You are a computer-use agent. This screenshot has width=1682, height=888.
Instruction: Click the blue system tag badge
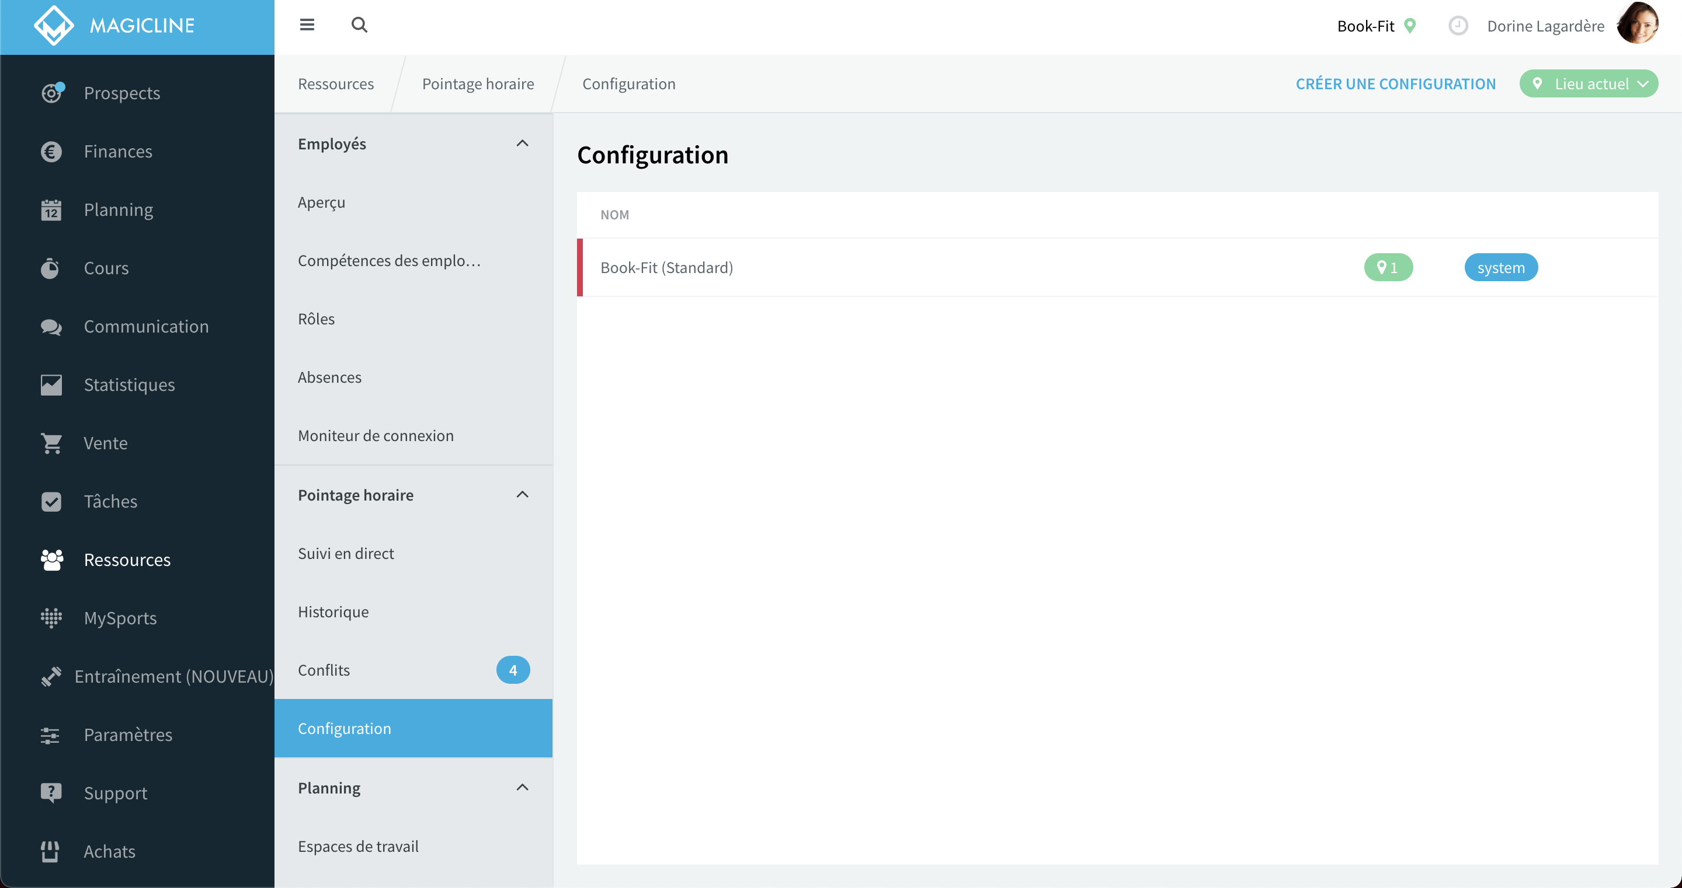click(x=1501, y=268)
